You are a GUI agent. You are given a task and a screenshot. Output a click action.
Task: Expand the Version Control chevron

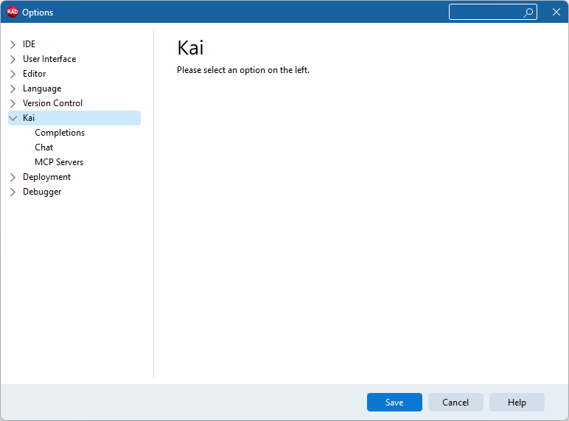(13, 103)
